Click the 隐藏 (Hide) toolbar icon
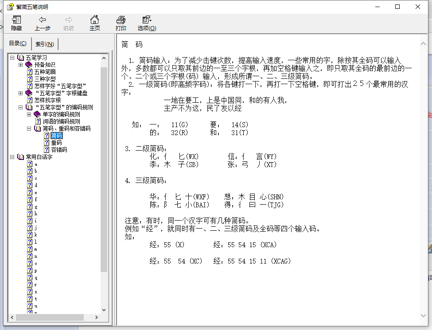This screenshot has width=432, height=330. tap(16, 23)
